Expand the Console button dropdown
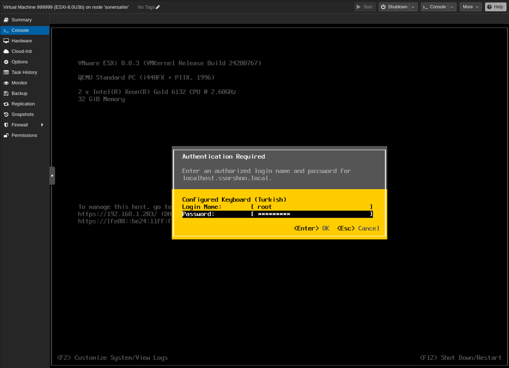Image resolution: width=509 pixels, height=368 pixels. (452, 7)
